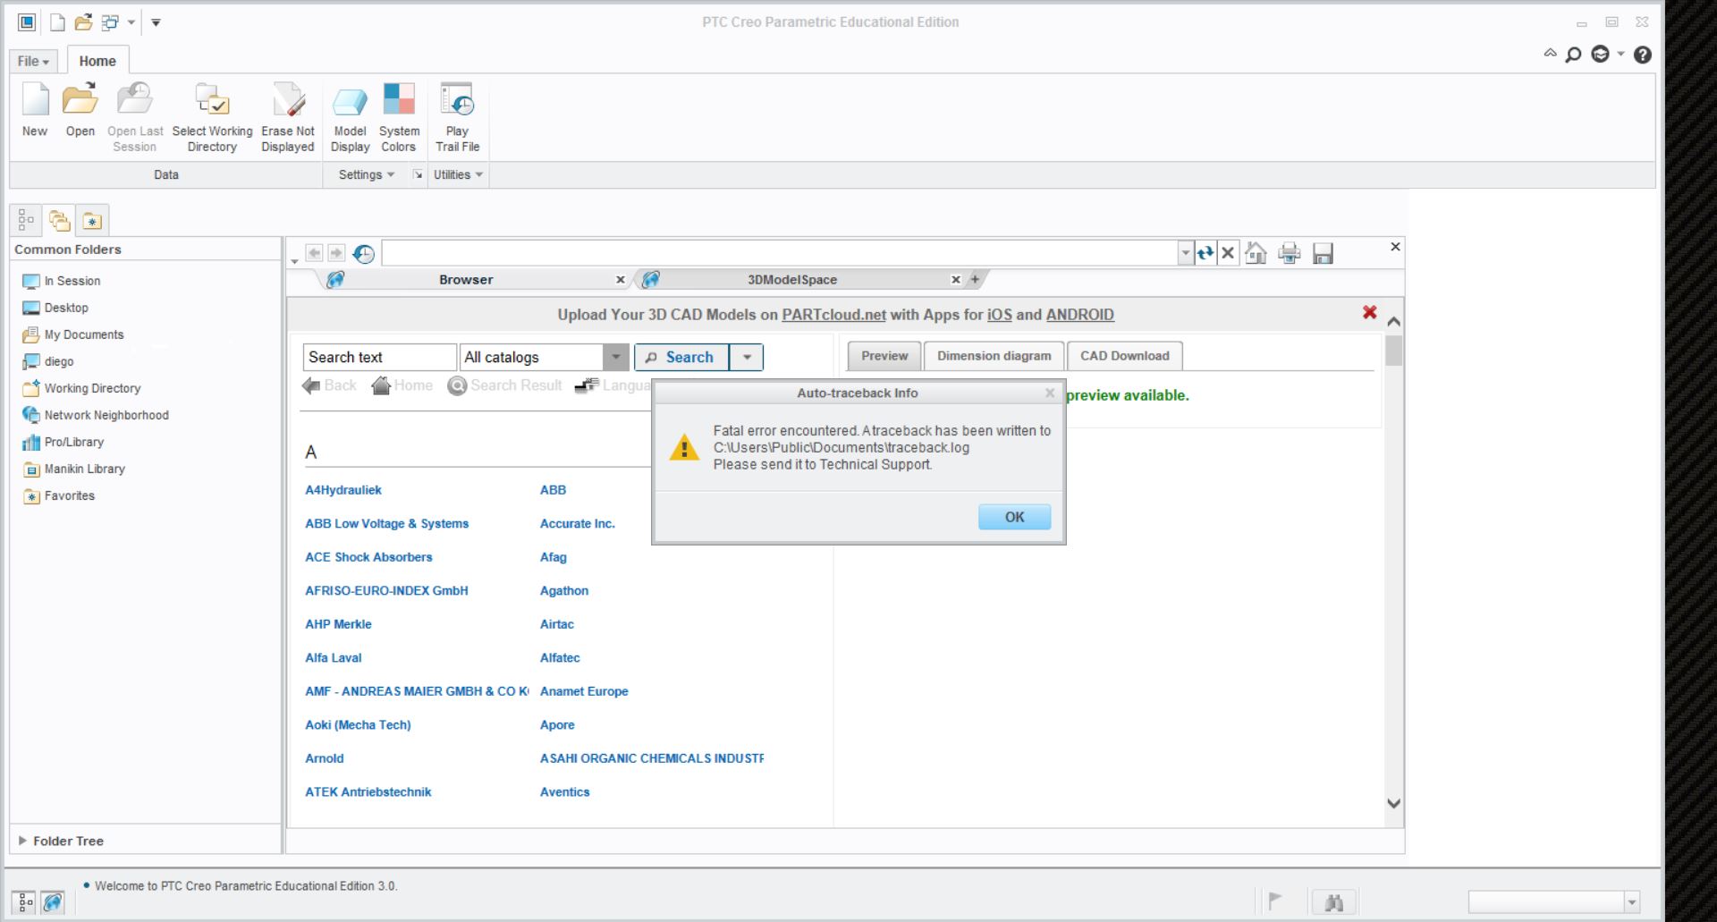
Task: Open the help question mark icon
Action: point(1642,55)
